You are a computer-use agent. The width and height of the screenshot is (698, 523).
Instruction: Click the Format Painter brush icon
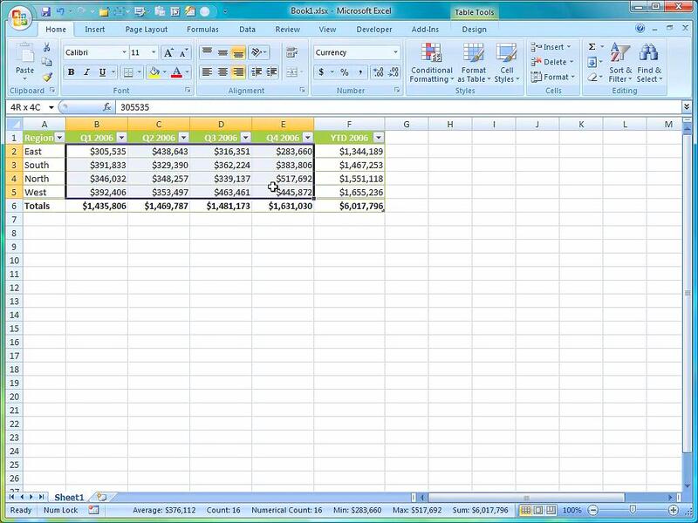pyautogui.click(x=48, y=77)
